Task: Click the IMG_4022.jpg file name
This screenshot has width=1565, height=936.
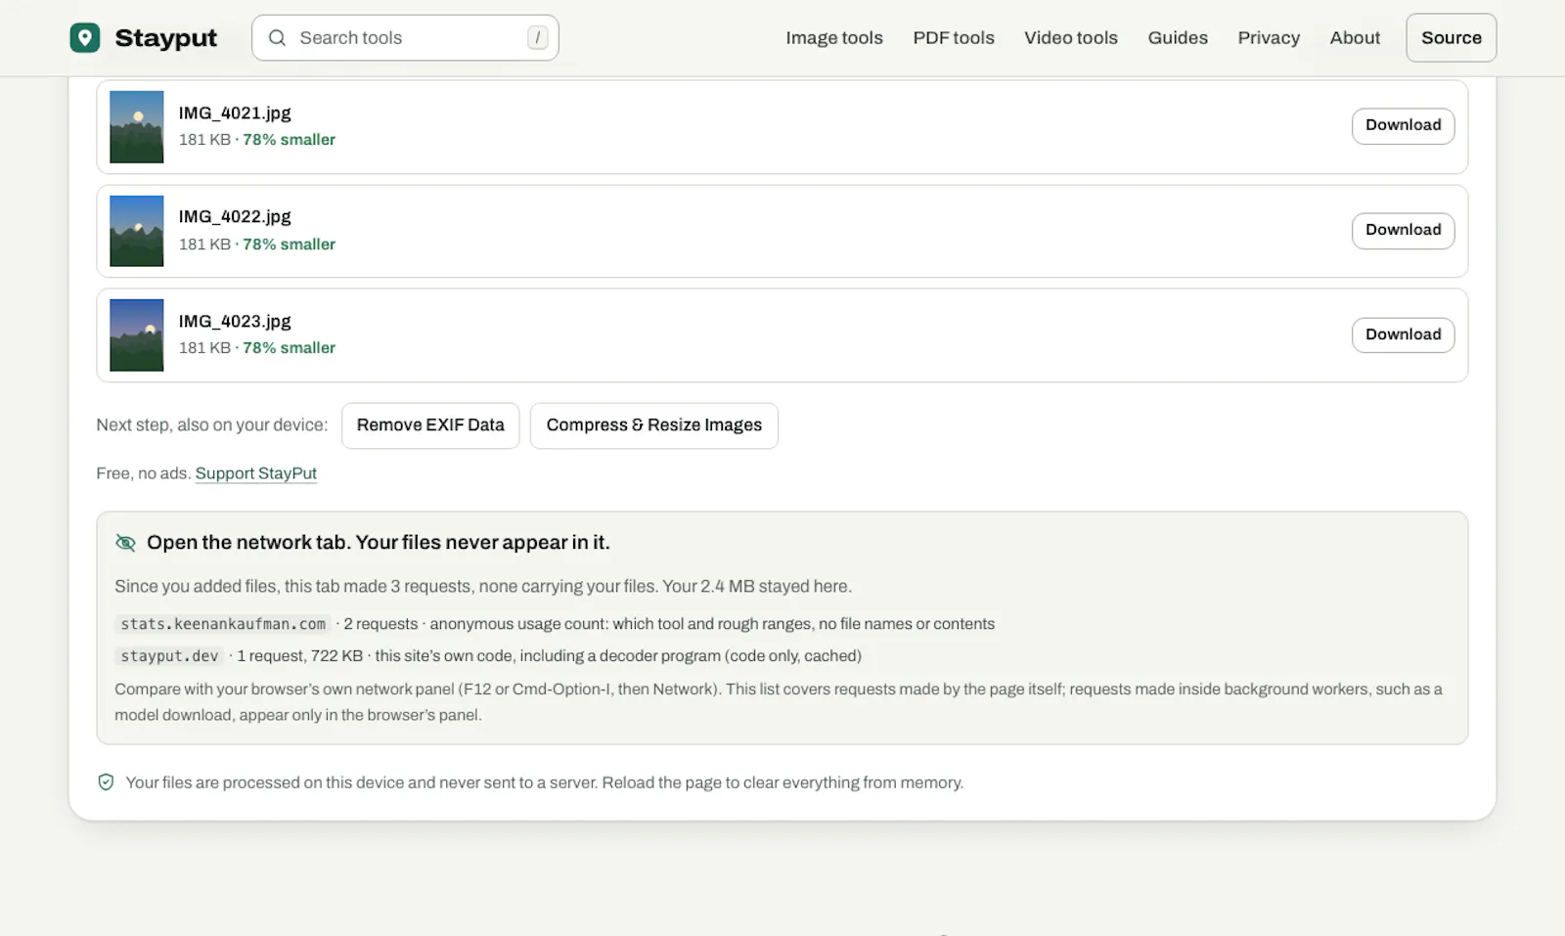Action: pyautogui.click(x=235, y=216)
